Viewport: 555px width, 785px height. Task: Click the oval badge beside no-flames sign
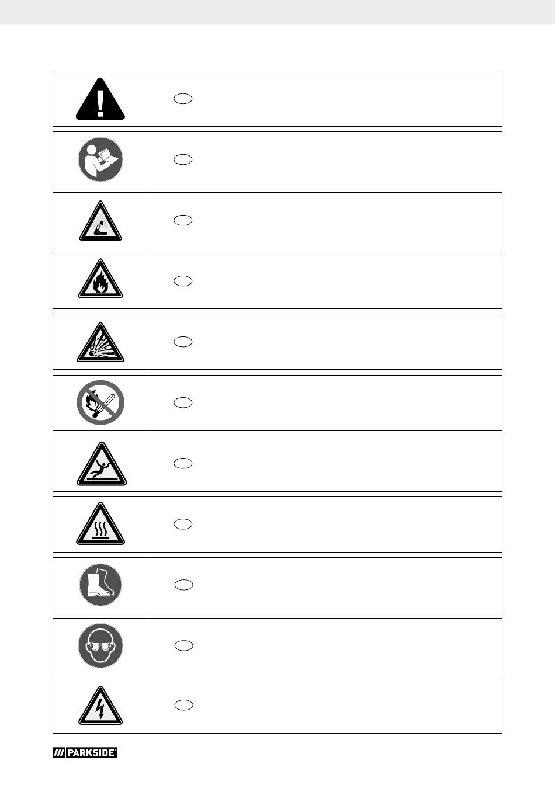(183, 402)
